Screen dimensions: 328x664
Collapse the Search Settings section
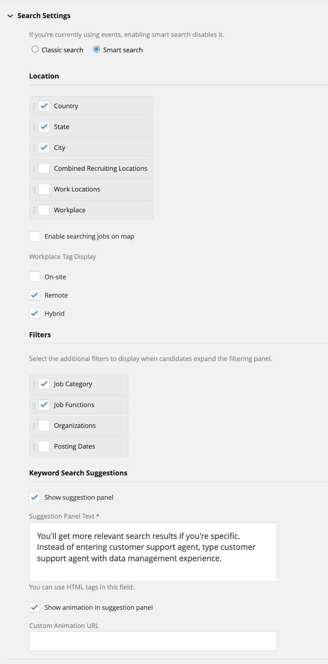click(9, 16)
